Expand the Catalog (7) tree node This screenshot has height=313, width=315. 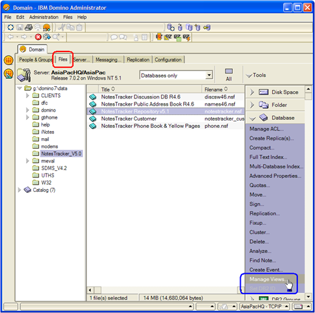(x=20, y=190)
